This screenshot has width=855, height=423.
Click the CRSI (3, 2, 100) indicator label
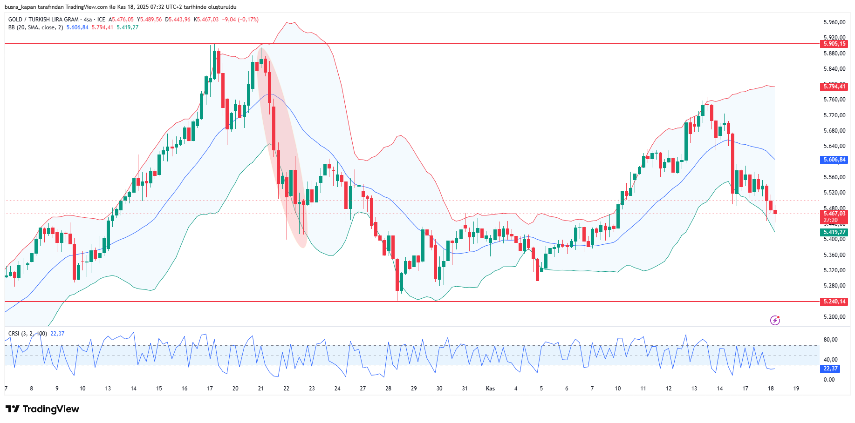coord(27,334)
